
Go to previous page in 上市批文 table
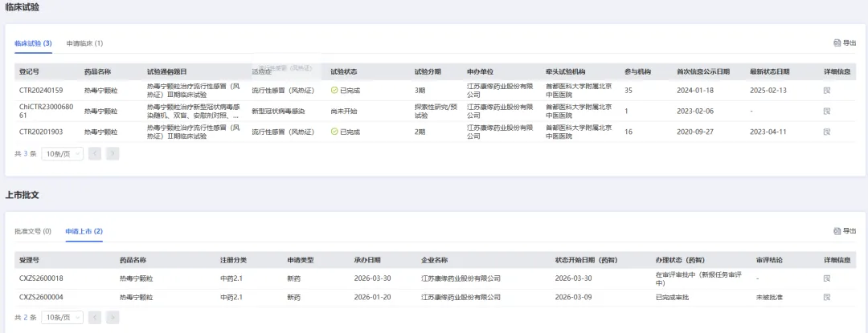95,318
